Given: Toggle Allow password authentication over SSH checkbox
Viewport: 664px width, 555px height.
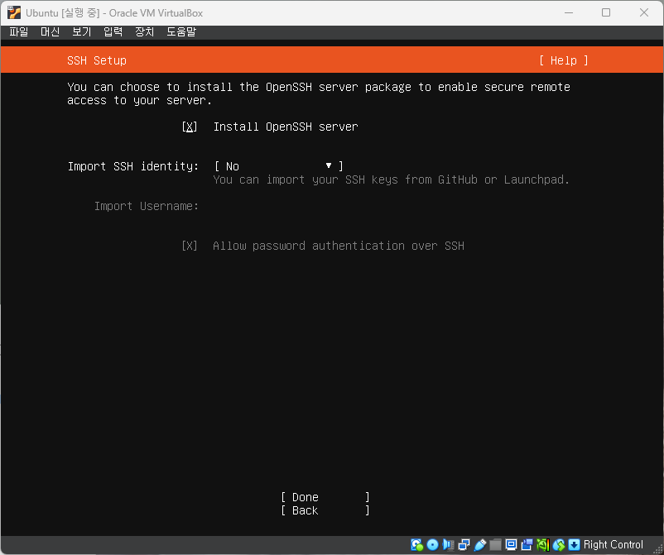Looking at the screenshot, I should [190, 246].
